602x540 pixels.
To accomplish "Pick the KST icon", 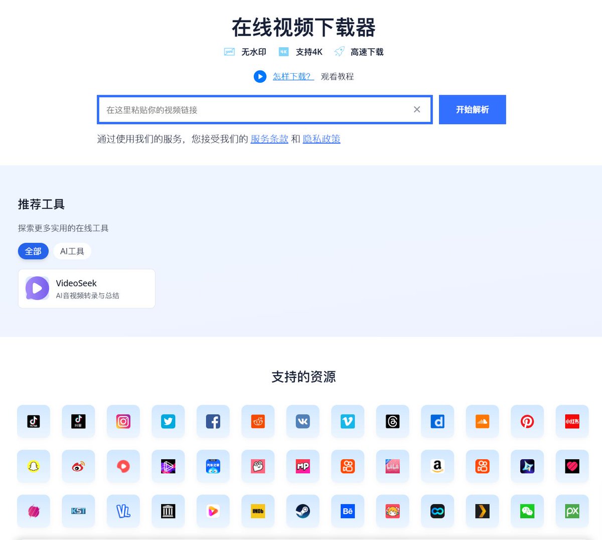I will pos(78,511).
